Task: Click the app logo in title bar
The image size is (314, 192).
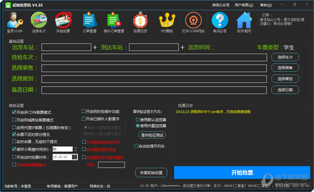Action: click(x=8, y=5)
